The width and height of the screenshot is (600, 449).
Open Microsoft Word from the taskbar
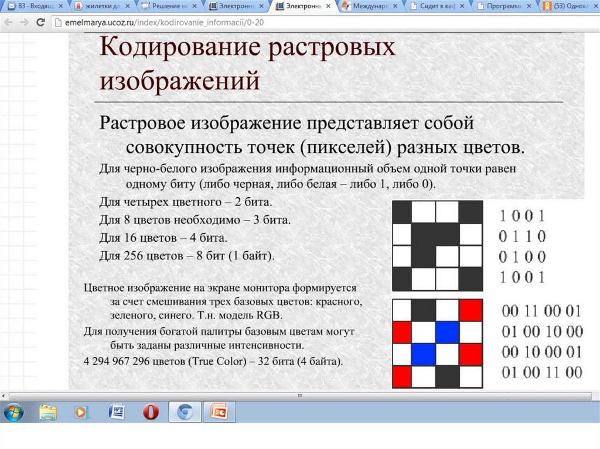(117, 412)
